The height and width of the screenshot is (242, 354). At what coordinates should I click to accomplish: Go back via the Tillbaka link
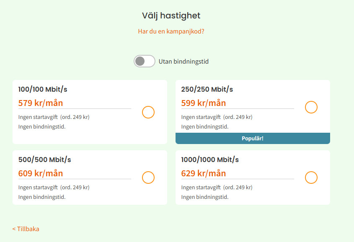click(x=26, y=229)
